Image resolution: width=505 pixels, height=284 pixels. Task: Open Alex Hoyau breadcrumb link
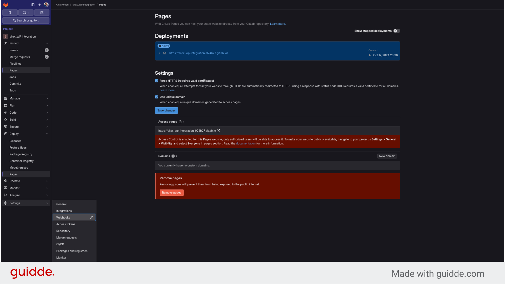(x=62, y=5)
